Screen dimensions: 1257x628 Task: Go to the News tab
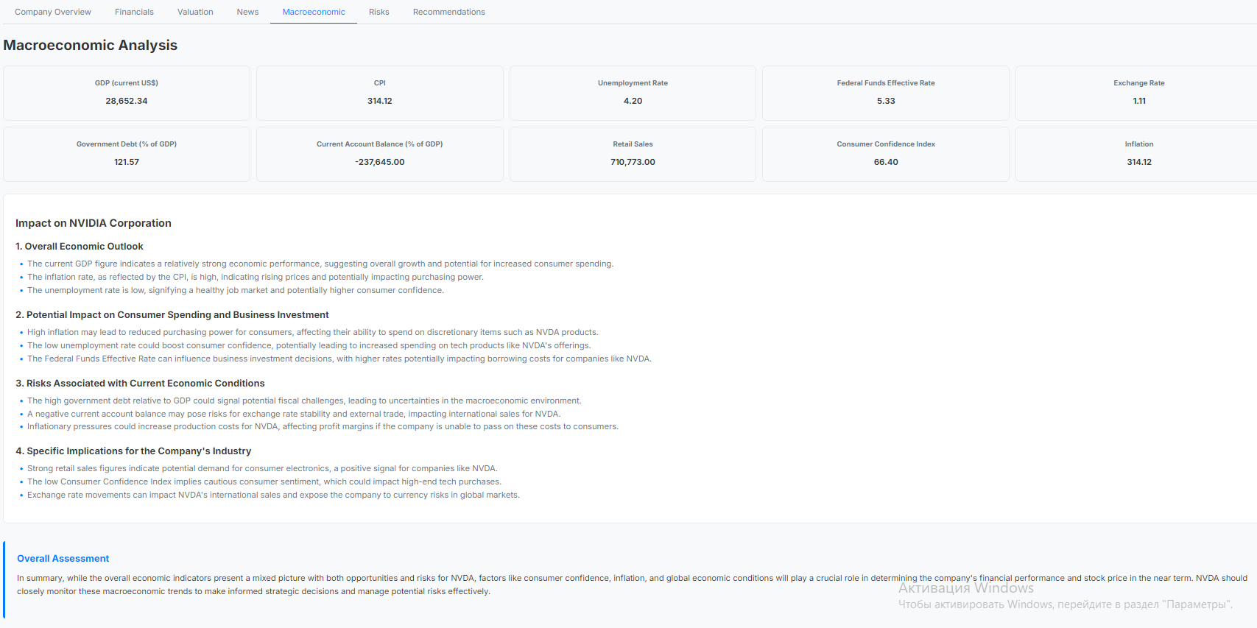(x=247, y=12)
